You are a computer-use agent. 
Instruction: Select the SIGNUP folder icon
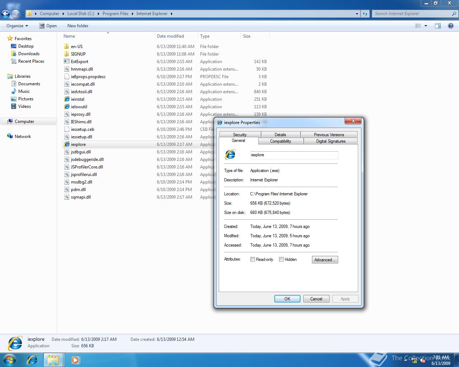(67, 54)
